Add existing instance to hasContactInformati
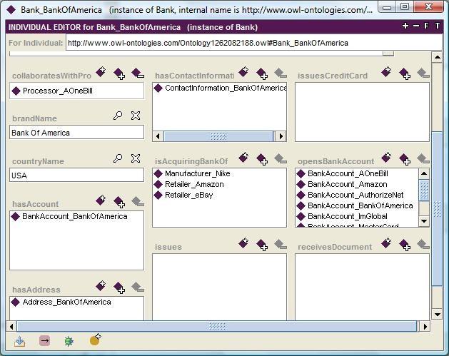Screen dimensions: 449x356 tap(262, 73)
